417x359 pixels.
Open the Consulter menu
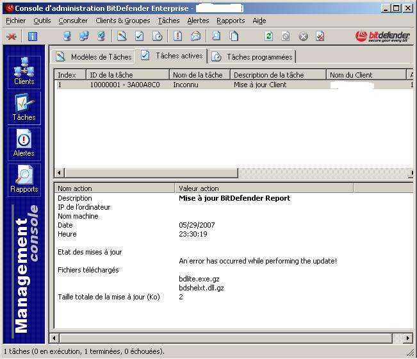(73, 21)
